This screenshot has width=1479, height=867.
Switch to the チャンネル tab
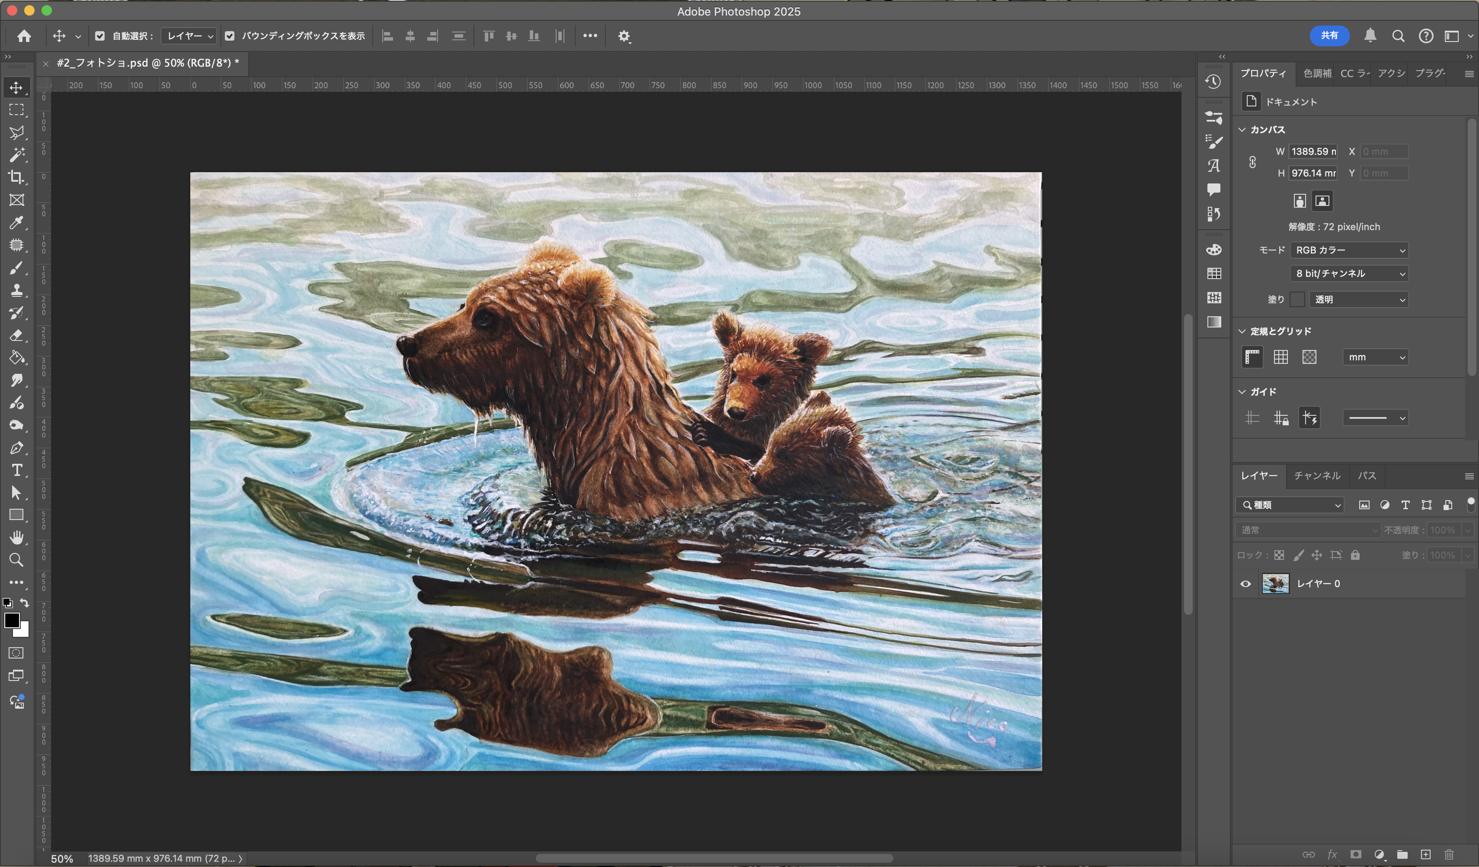[1317, 475]
